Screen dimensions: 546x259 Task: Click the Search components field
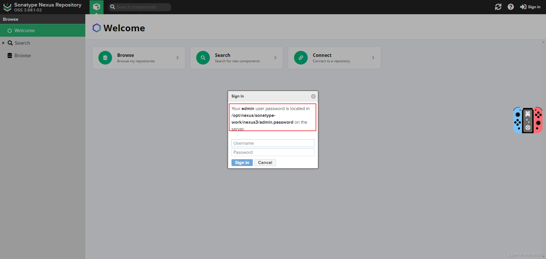click(x=140, y=7)
